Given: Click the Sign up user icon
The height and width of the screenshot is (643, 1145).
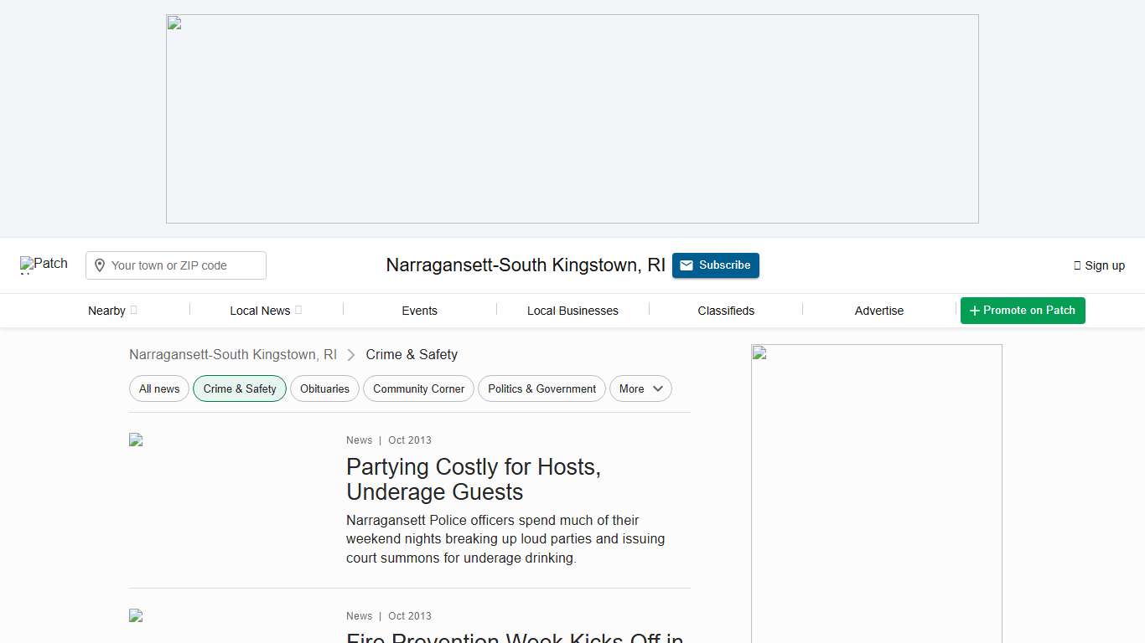Looking at the screenshot, I should click(1077, 265).
